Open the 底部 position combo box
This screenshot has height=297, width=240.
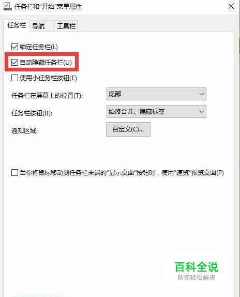[x=156, y=94]
